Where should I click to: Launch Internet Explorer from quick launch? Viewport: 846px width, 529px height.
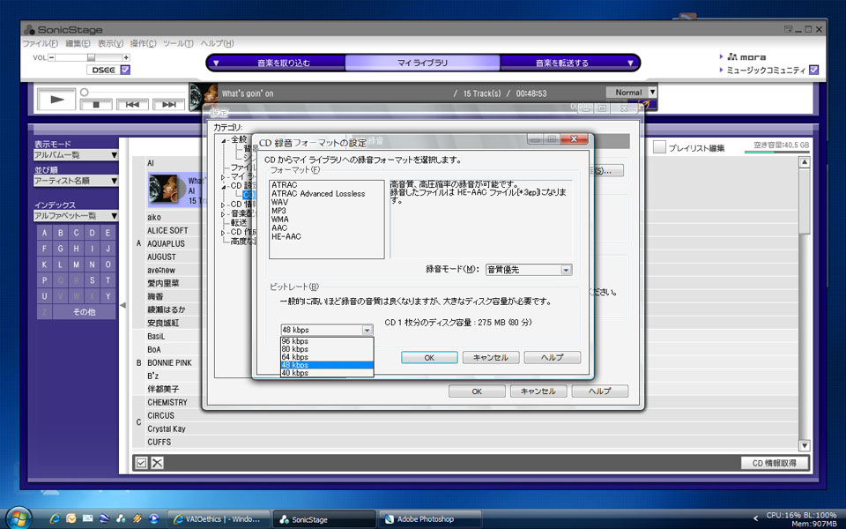tap(55, 518)
